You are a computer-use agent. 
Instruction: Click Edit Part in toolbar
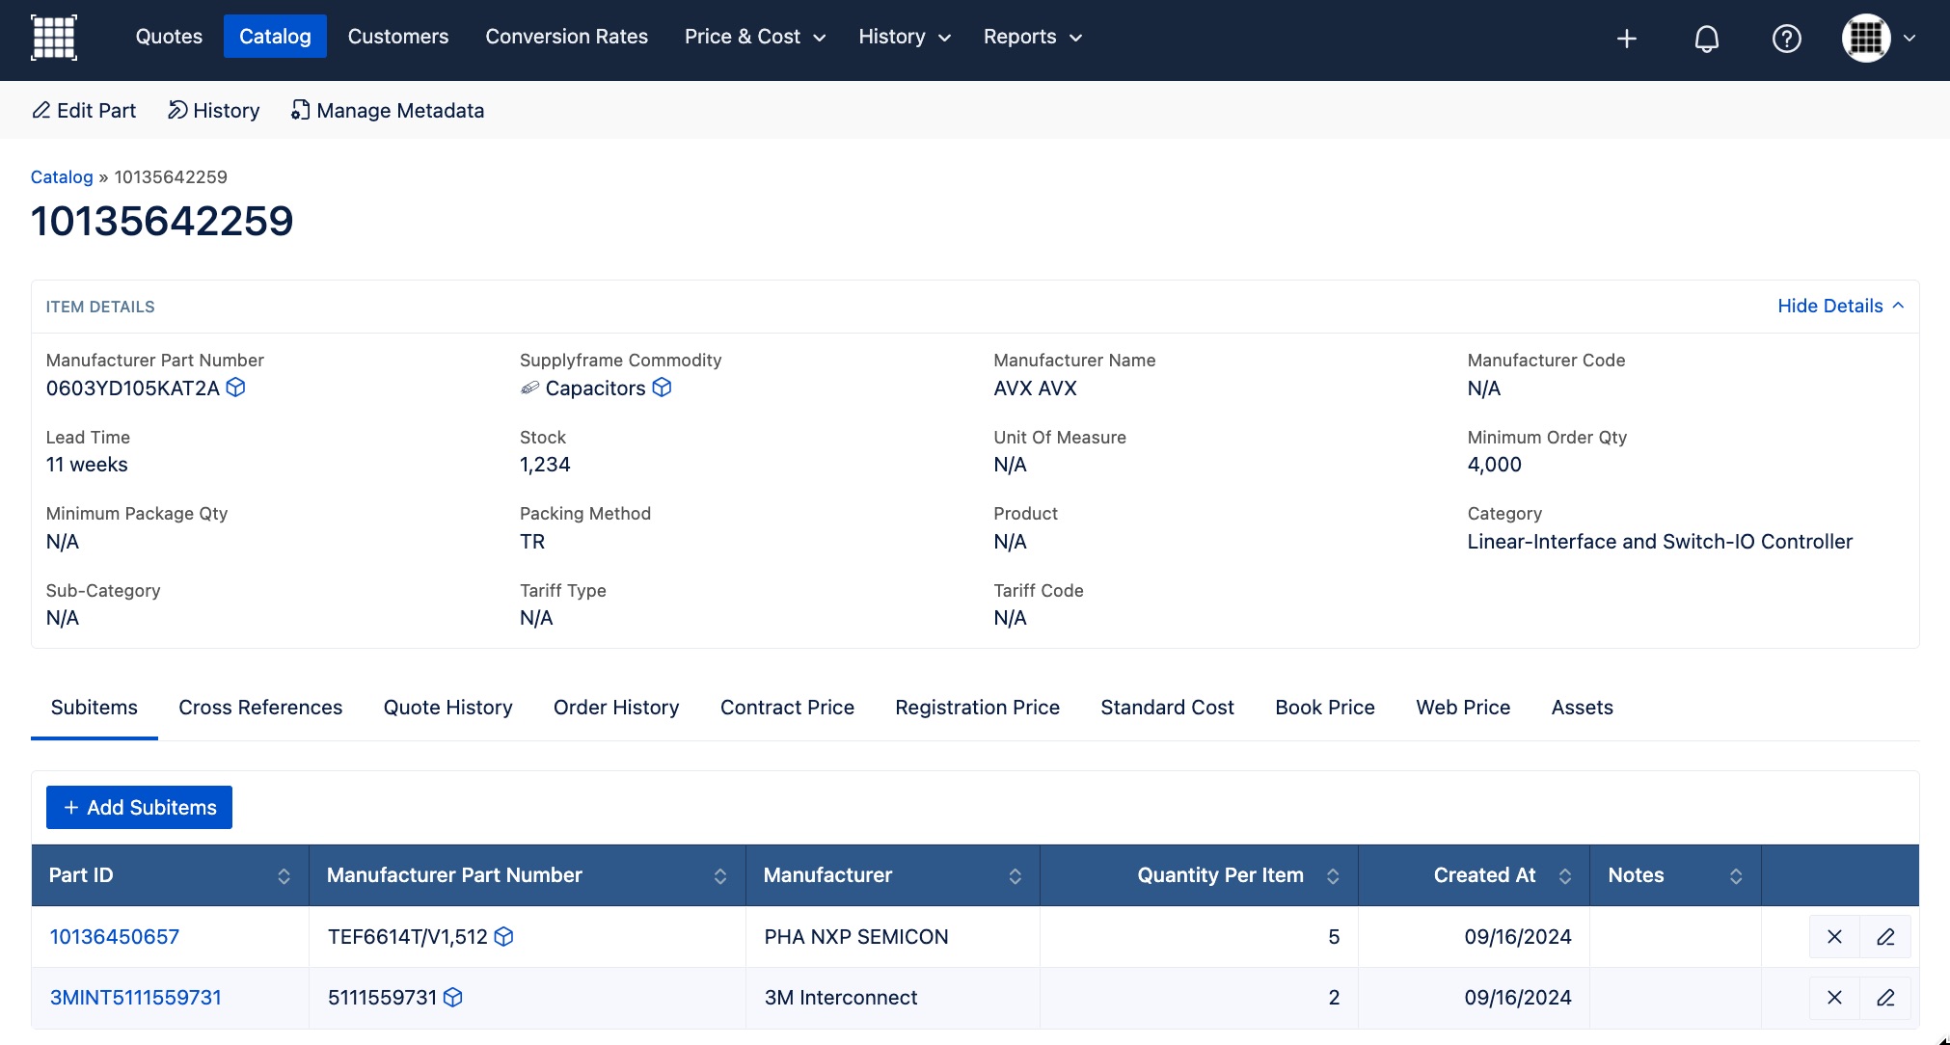(84, 111)
